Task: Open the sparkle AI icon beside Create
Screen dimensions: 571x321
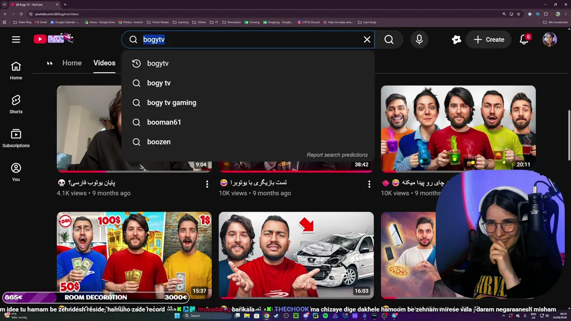Action: 456,40
